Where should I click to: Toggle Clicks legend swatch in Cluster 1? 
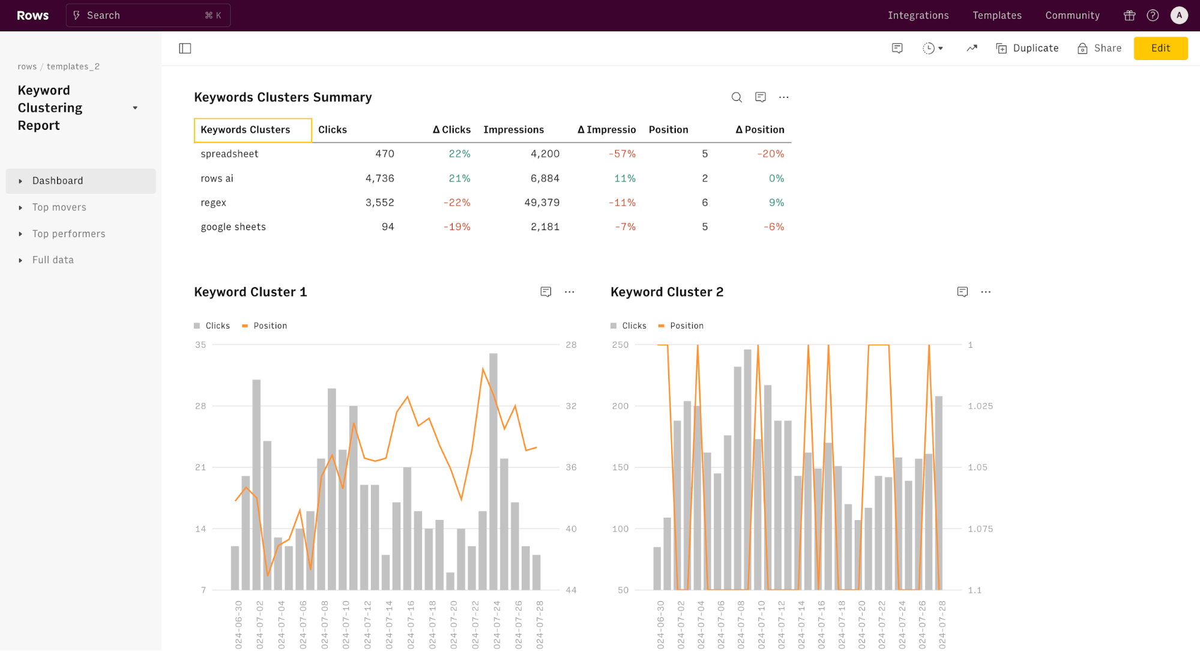coord(197,325)
